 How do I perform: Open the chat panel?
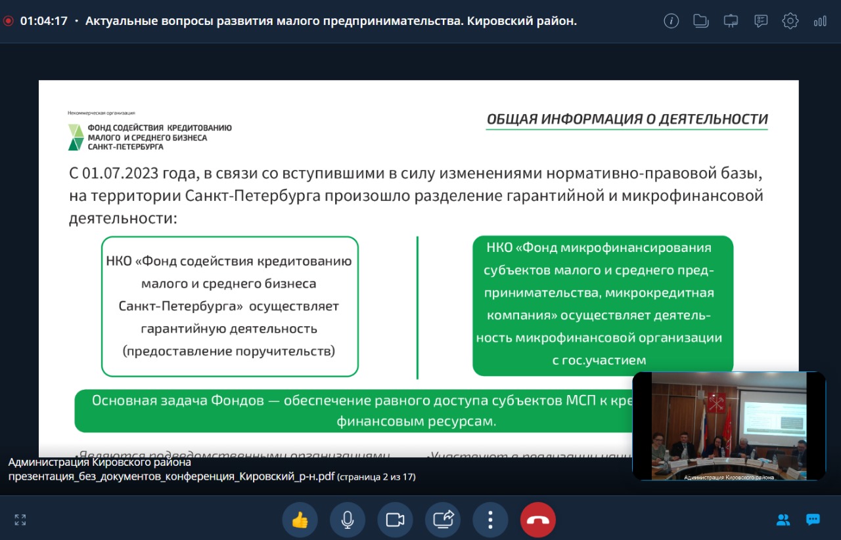tap(813, 520)
